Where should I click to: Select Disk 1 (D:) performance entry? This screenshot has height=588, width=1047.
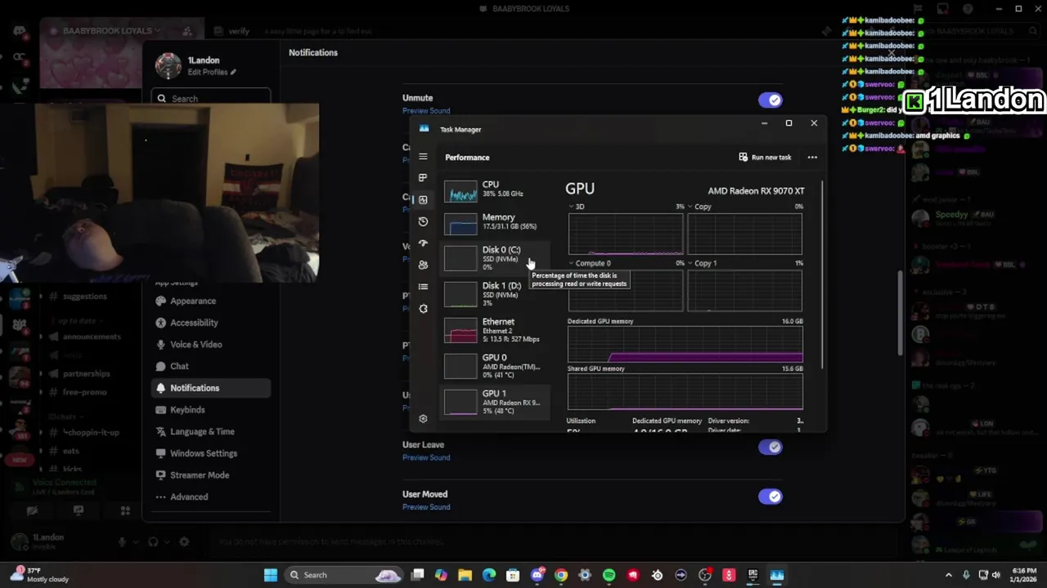click(x=496, y=294)
